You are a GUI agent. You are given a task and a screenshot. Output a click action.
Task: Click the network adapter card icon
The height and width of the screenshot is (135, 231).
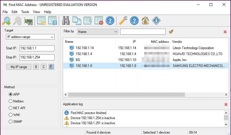click(x=28, y=21)
